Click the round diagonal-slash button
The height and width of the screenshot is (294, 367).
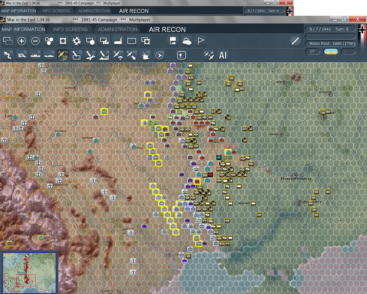295,41
